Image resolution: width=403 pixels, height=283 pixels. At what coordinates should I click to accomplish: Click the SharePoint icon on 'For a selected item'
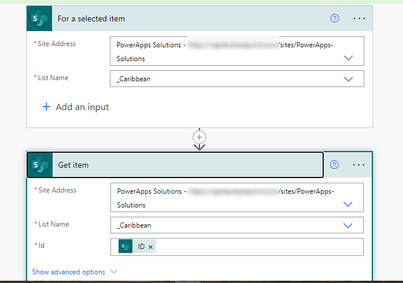pyautogui.click(x=39, y=18)
